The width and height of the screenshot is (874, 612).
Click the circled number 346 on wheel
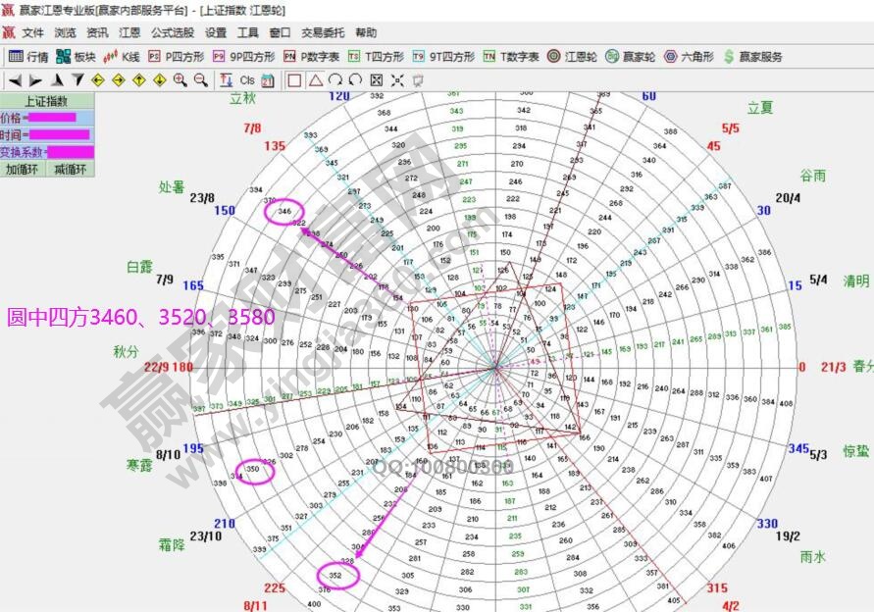(x=284, y=211)
